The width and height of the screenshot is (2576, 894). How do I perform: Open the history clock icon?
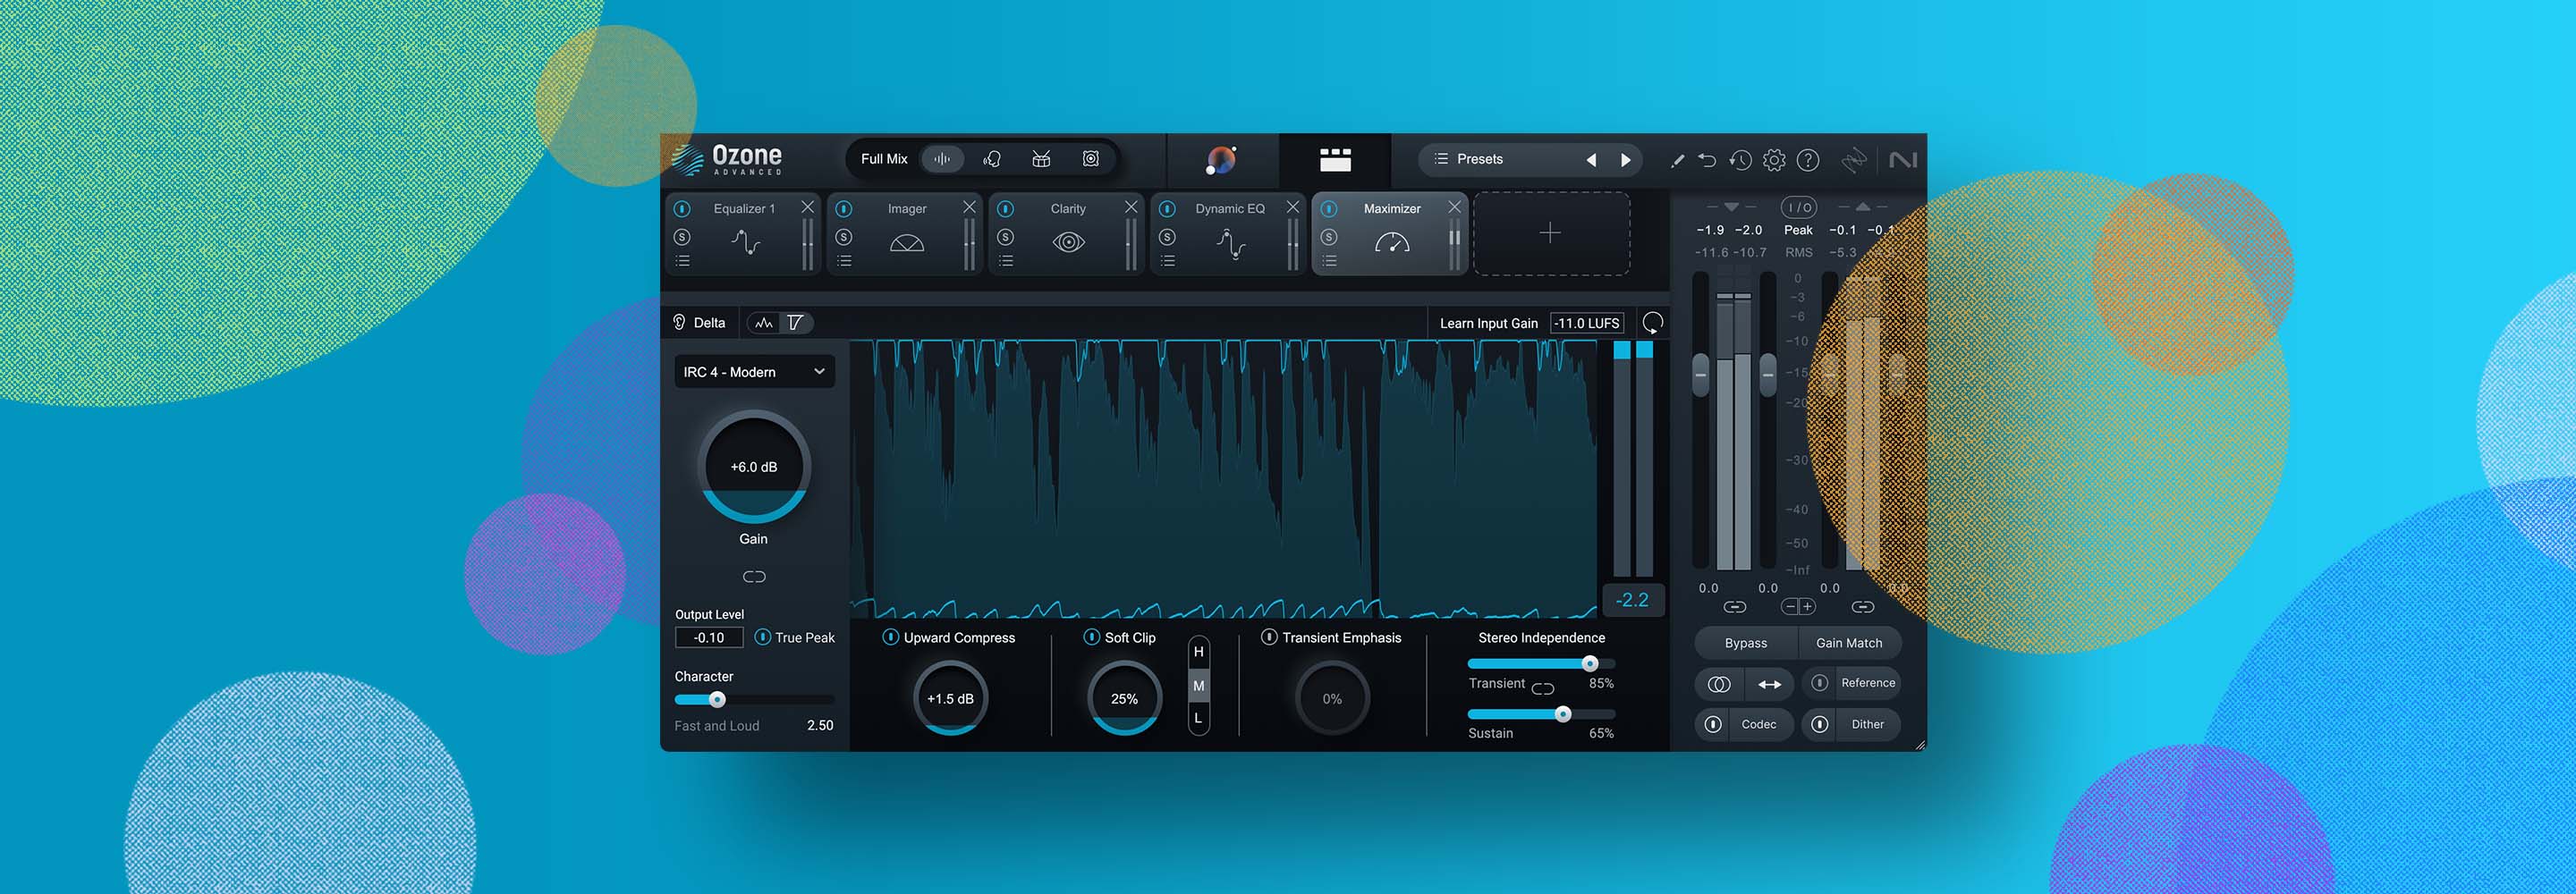click(1740, 160)
